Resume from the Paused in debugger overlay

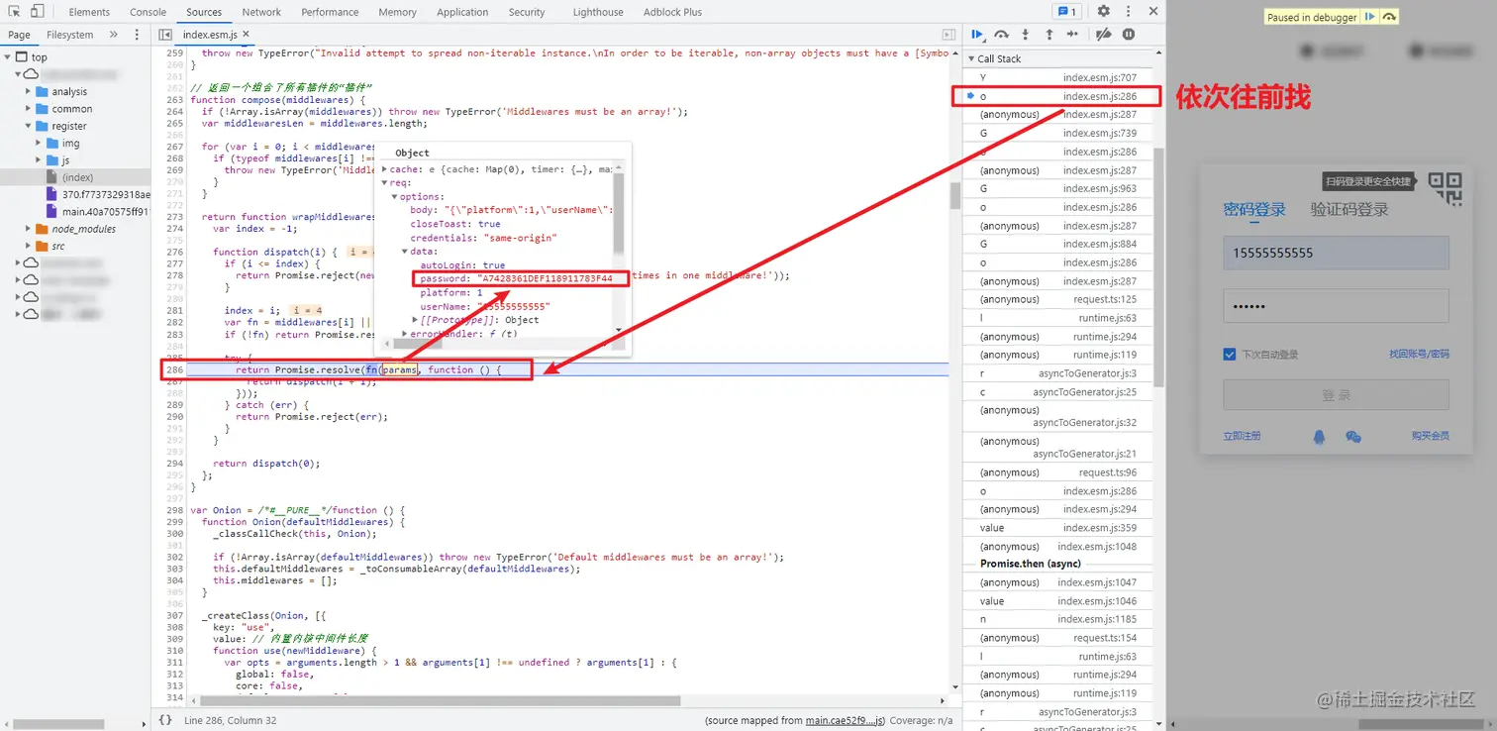tap(1370, 17)
